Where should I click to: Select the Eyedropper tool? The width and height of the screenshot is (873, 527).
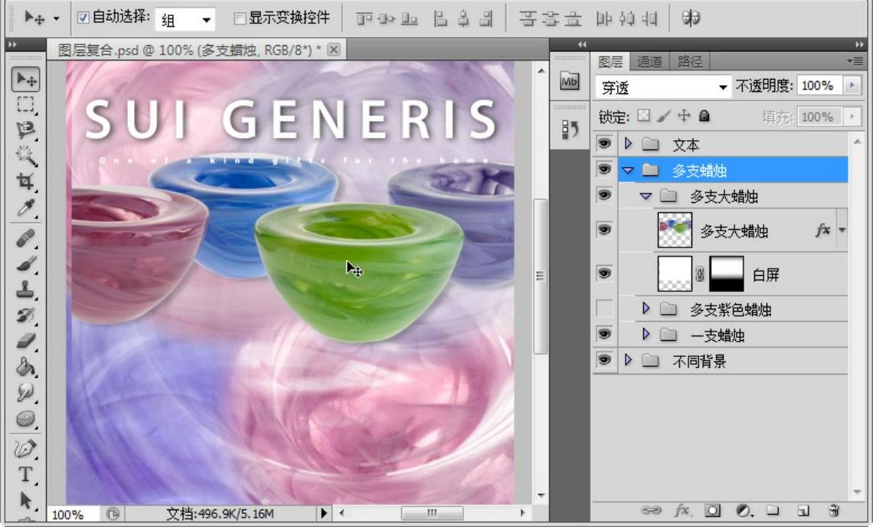click(x=25, y=208)
